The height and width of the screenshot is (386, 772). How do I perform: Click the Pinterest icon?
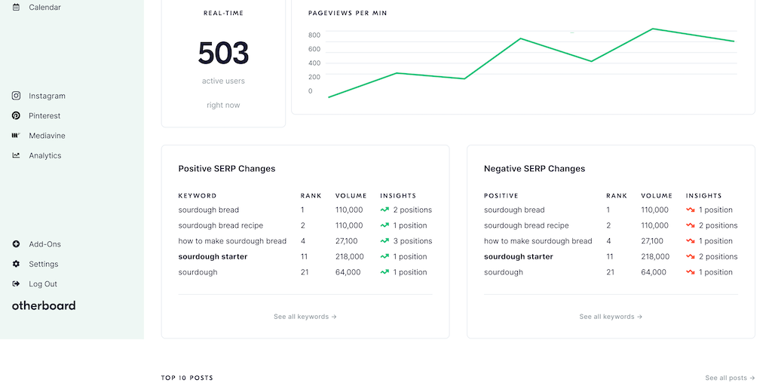(x=16, y=116)
